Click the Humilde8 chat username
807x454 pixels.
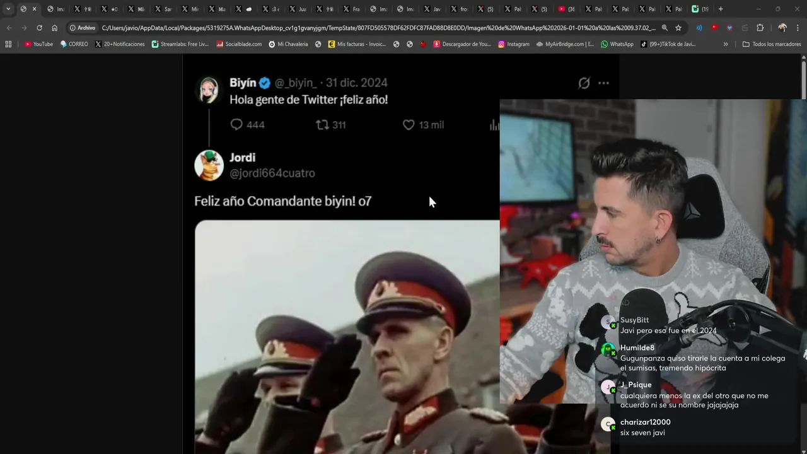[x=637, y=348]
